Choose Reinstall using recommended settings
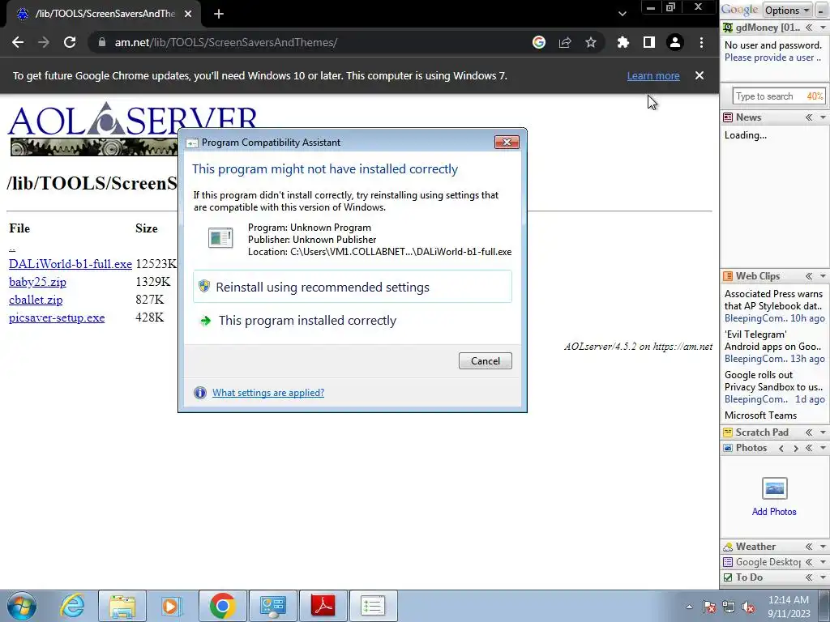 pos(353,287)
